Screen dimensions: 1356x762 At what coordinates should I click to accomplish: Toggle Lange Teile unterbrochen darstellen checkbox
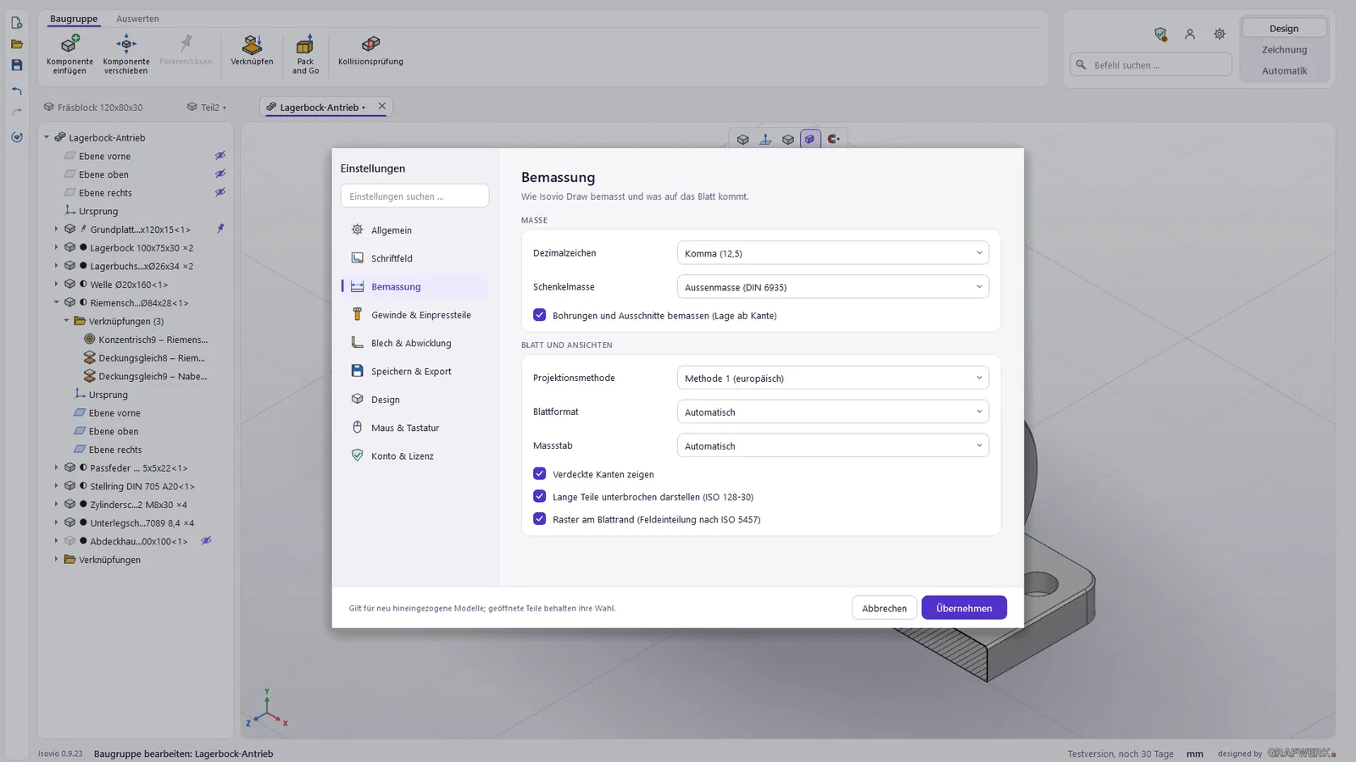539,496
